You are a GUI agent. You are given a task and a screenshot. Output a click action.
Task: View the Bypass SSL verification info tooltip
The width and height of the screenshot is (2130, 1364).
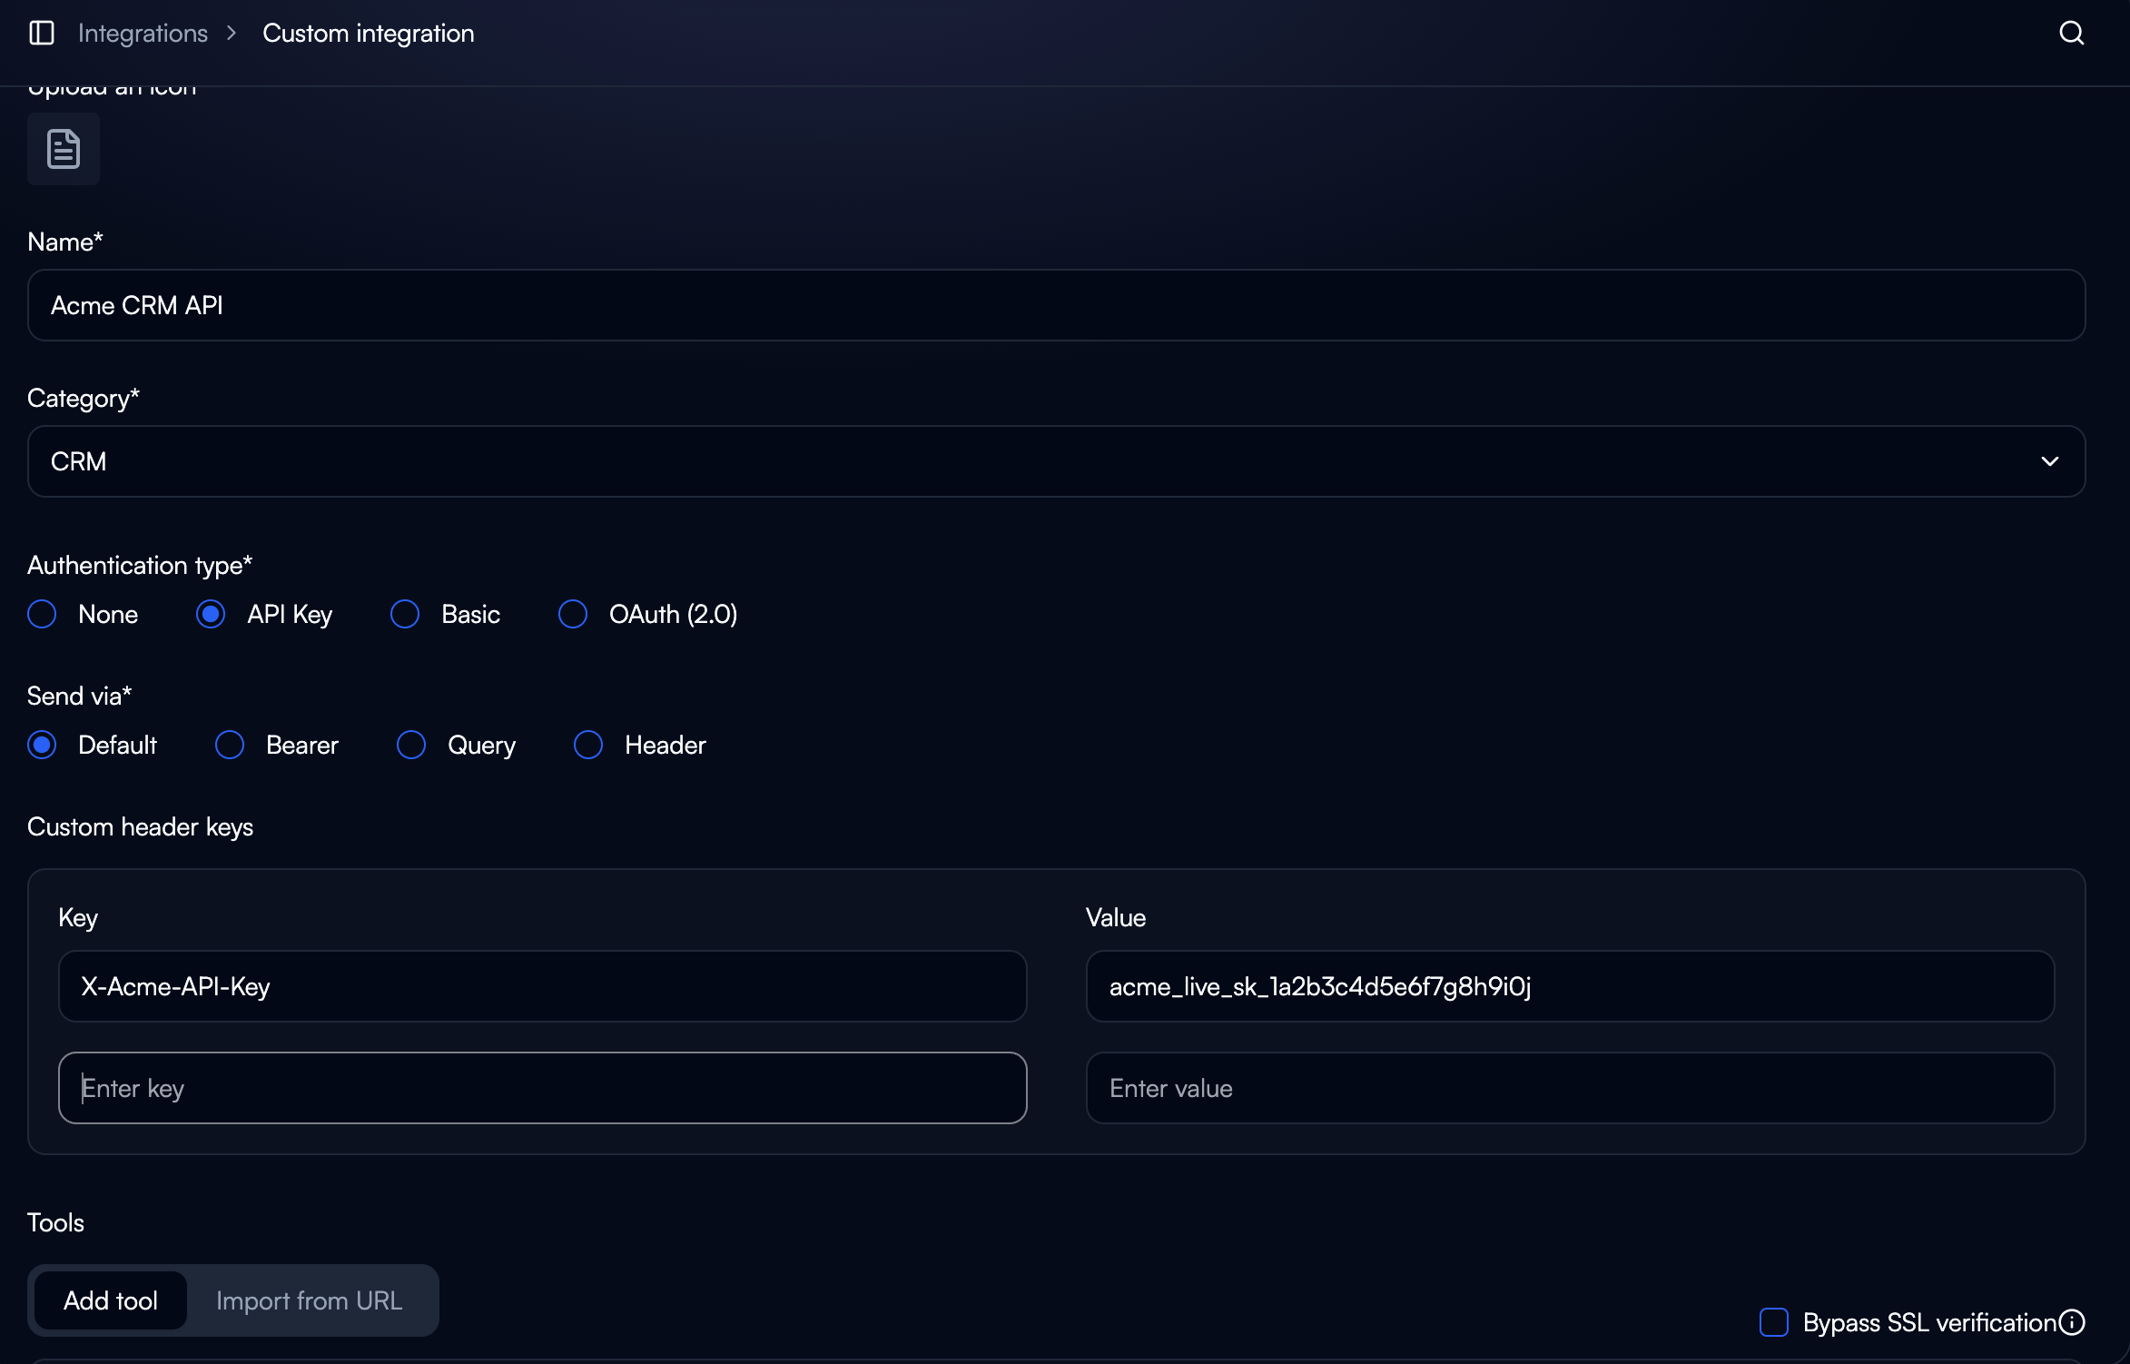click(x=2073, y=1322)
